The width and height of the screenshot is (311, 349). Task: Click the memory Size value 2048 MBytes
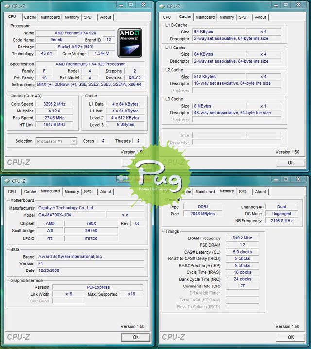(x=203, y=214)
